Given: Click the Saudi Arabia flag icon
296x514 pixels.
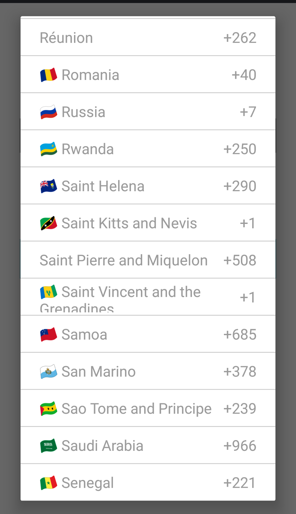Looking at the screenshot, I should tap(48, 446).
